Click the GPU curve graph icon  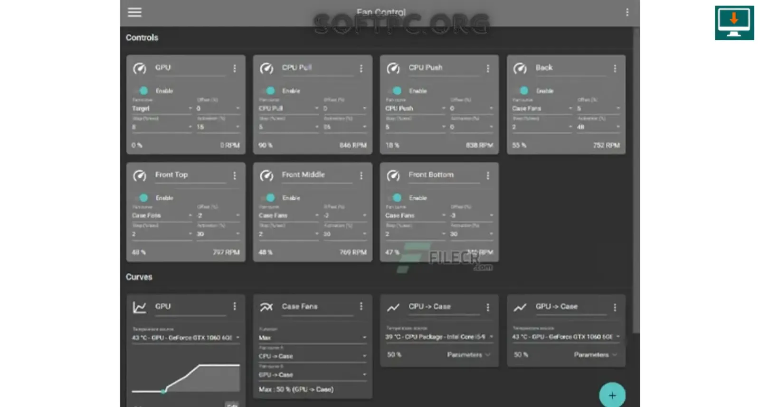pos(140,307)
